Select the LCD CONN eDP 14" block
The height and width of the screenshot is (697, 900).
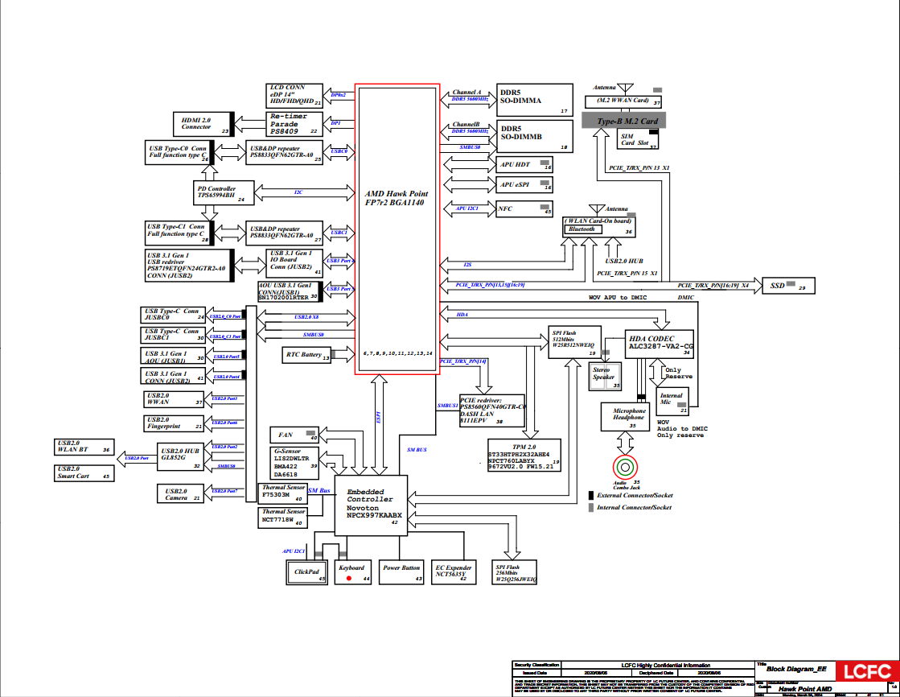pyautogui.click(x=296, y=96)
